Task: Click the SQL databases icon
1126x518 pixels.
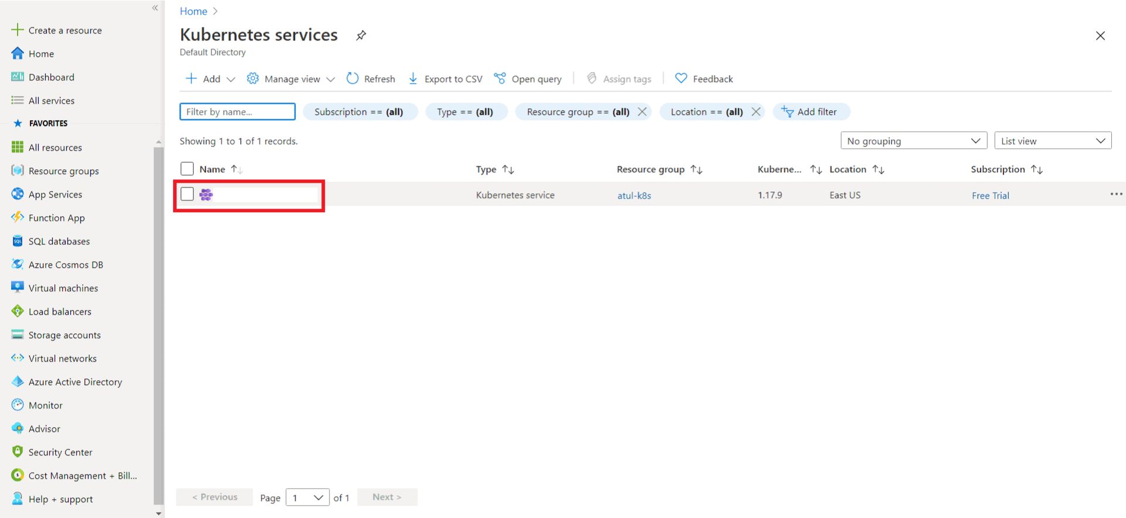Action: click(x=18, y=241)
